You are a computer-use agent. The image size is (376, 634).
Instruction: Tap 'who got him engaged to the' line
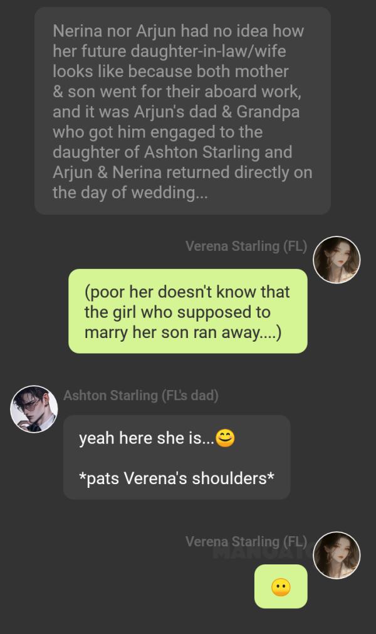pos(157,132)
